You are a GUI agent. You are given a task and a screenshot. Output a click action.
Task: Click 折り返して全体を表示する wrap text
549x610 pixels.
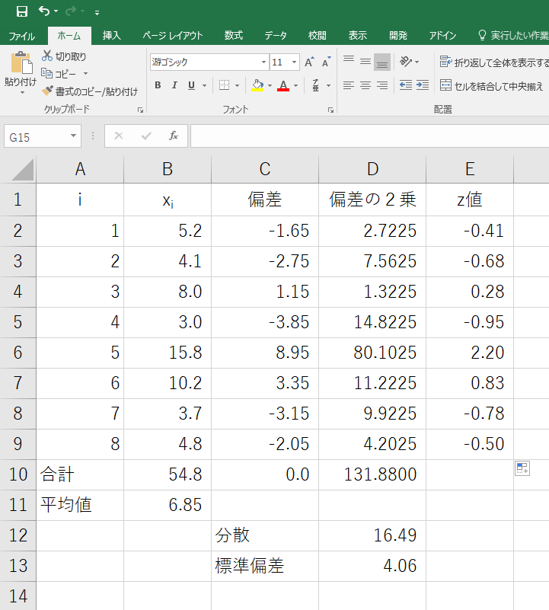point(494,62)
